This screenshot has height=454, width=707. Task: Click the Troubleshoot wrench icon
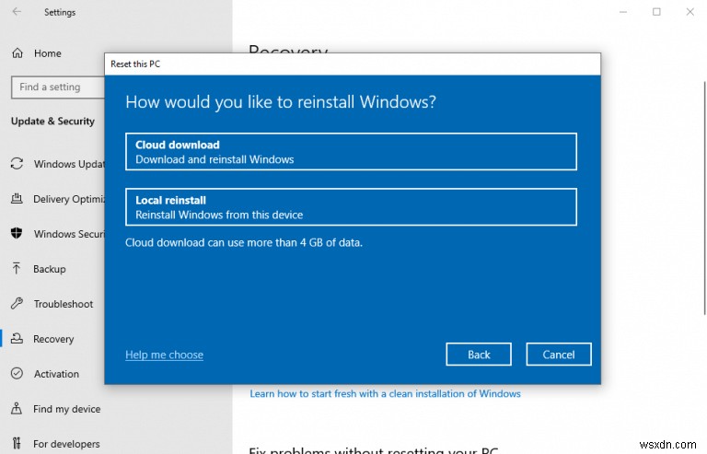coord(17,303)
